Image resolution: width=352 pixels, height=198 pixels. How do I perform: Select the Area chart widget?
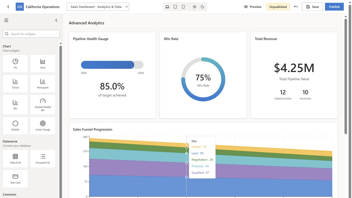pos(43,64)
